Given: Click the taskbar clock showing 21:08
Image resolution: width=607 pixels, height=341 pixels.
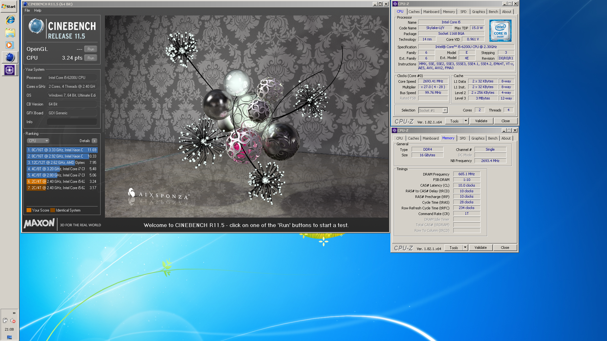Looking at the screenshot, I should click(9, 329).
